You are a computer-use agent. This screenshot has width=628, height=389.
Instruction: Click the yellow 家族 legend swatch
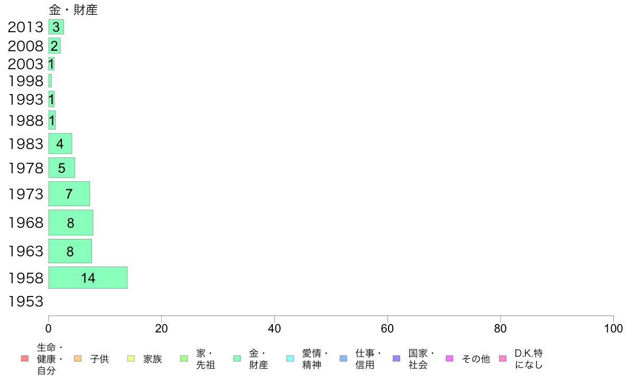(131, 358)
